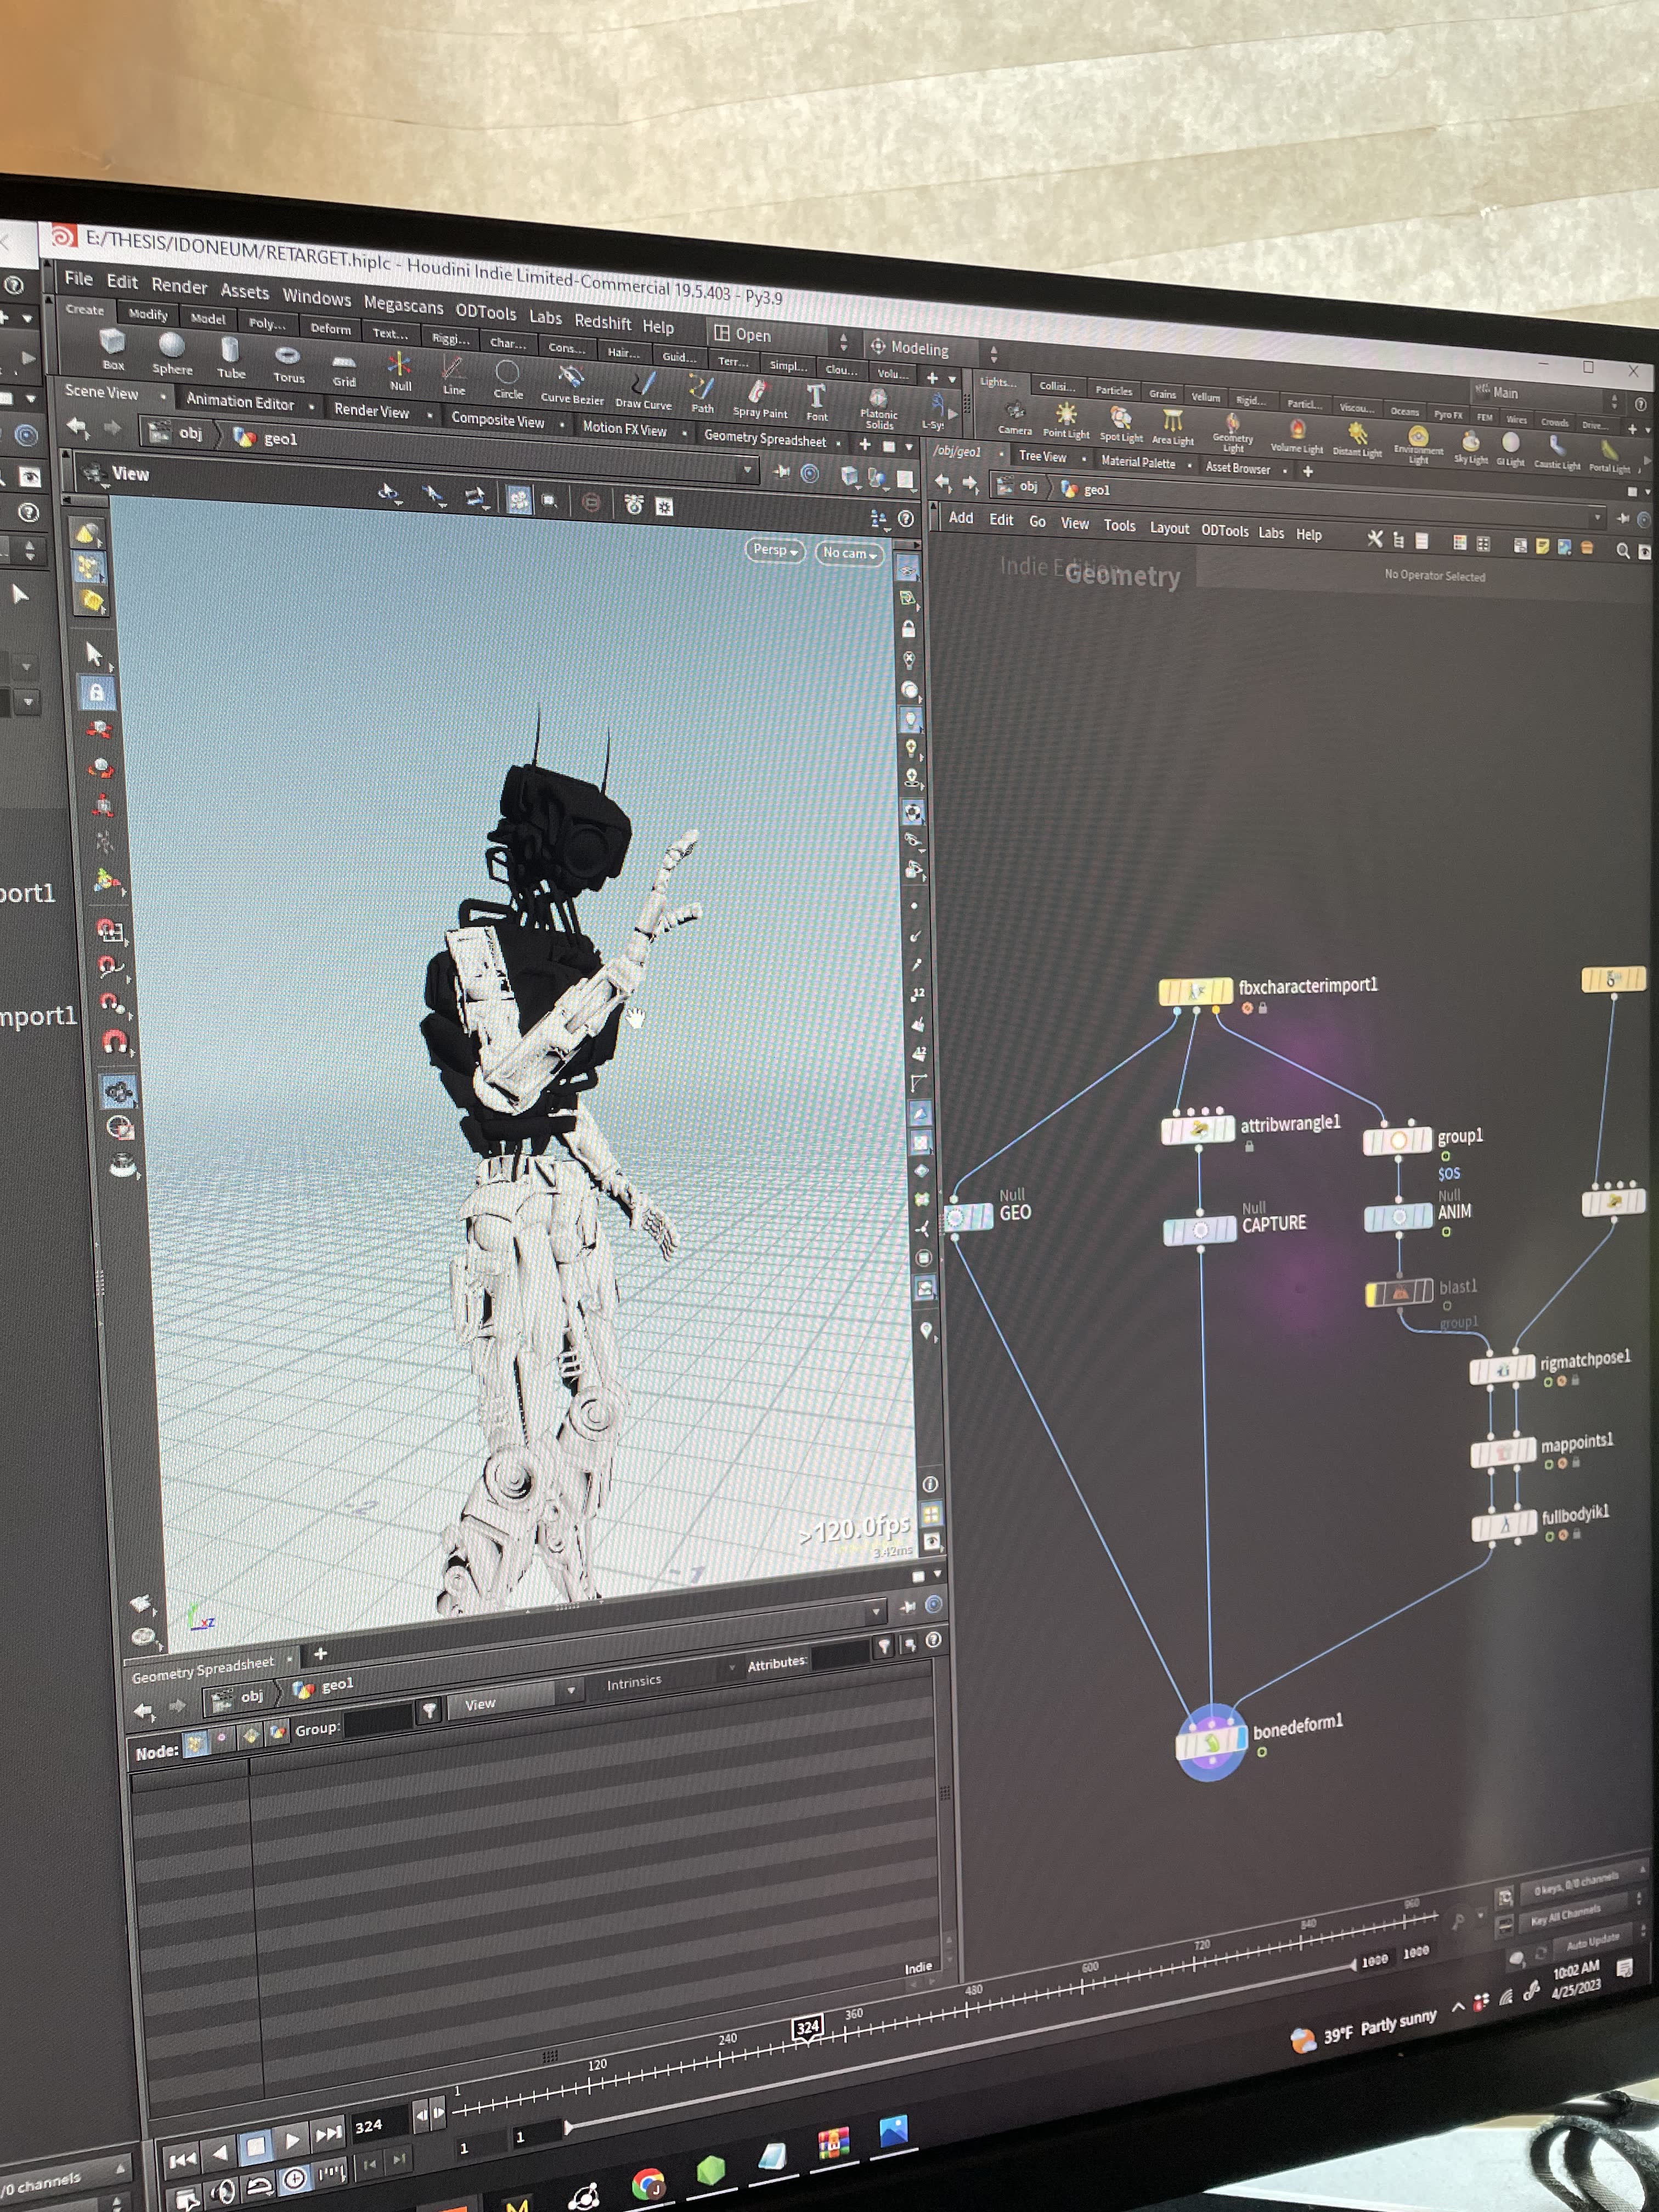
Task: Select the Camera shelf tool
Action: click(1014, 418)
